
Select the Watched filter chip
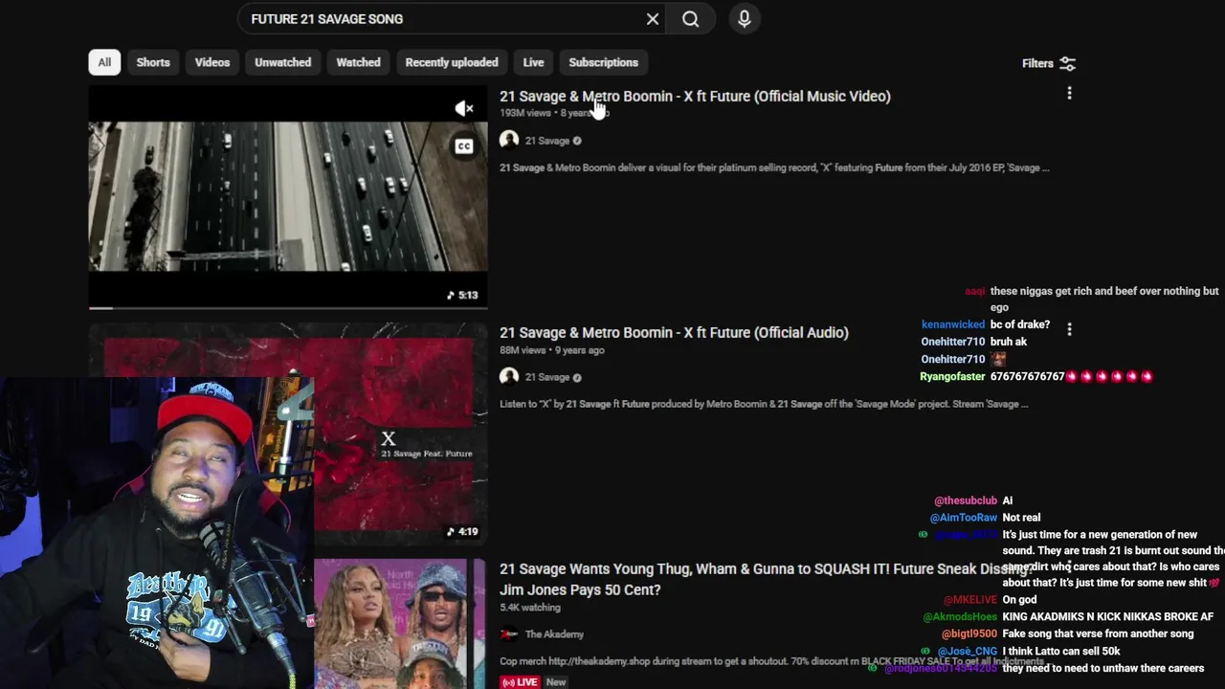tap(358, 62)
